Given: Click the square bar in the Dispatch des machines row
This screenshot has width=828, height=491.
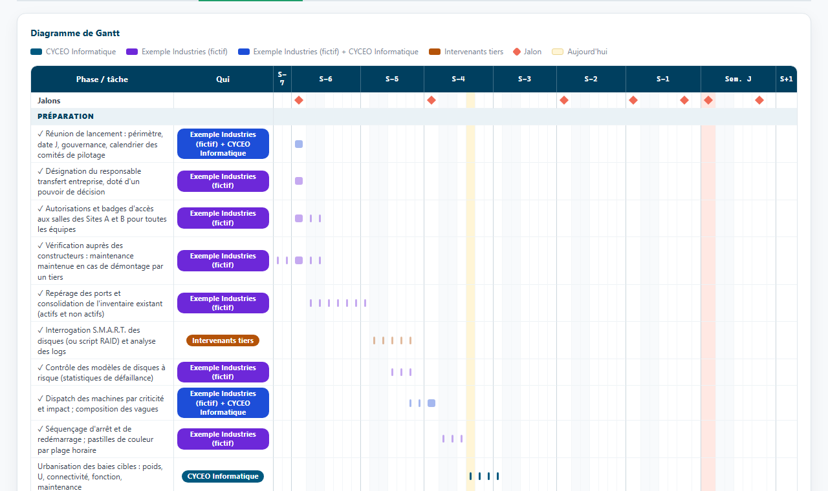Looking at the screenshot, I should coord(431,403).
